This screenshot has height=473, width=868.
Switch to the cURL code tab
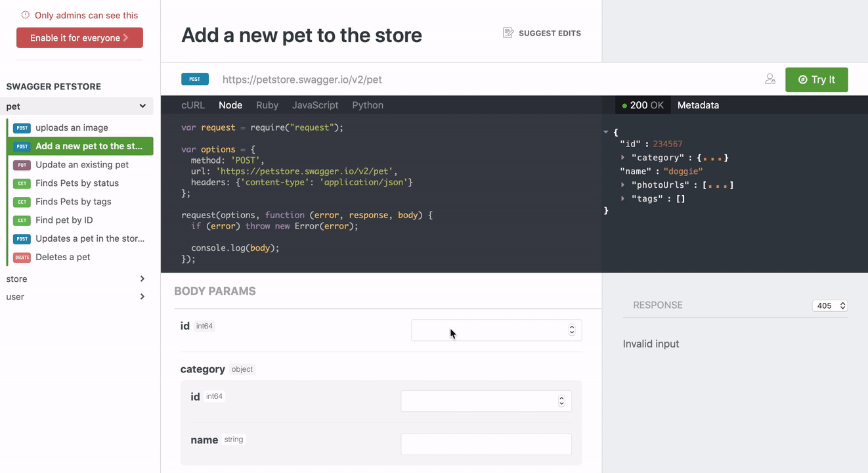click(x=193, y=105)
